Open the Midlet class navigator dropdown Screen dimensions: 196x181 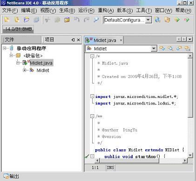click(x=154, y=49)
